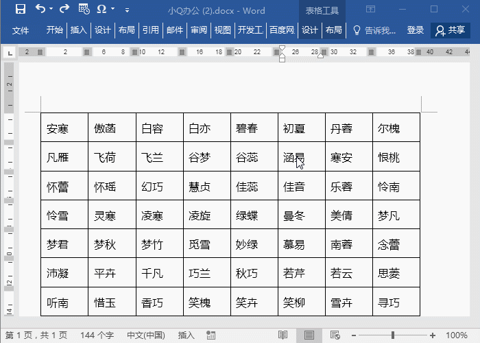Click the zoom out minus button
The image size is (480, 343).
(354, 335)
